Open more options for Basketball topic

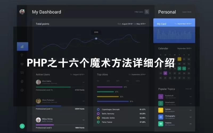pos(191,97)
